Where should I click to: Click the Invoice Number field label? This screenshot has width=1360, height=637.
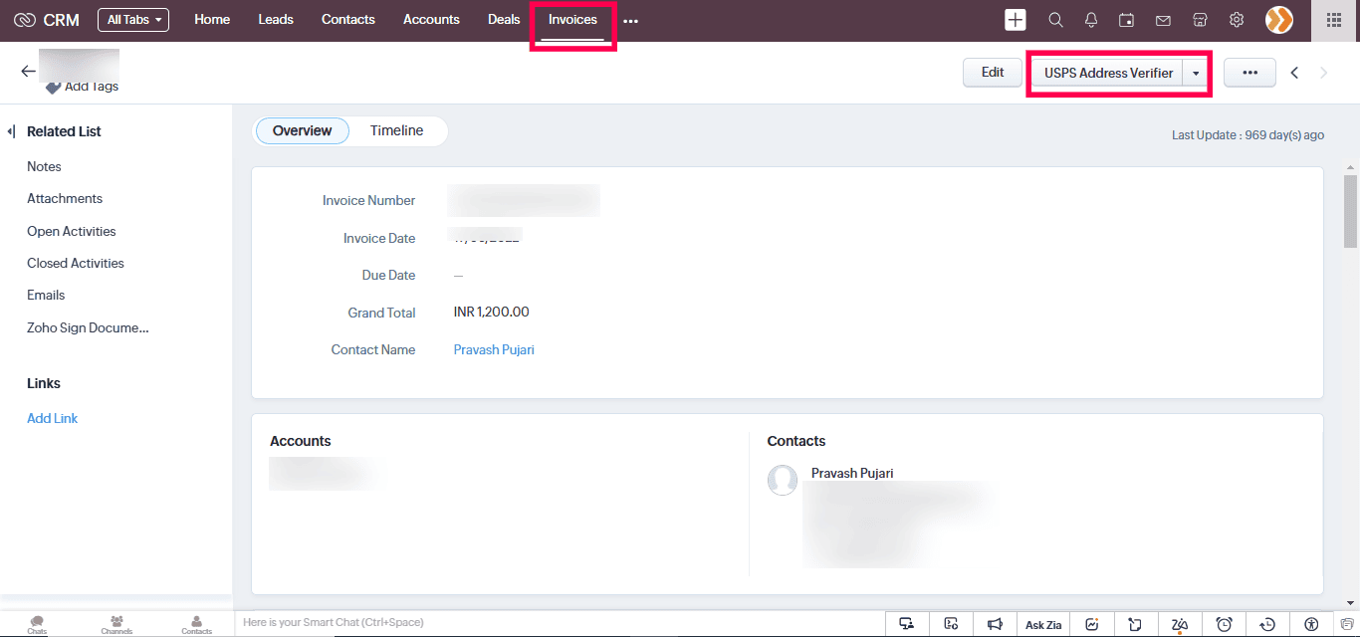point(369,201)
